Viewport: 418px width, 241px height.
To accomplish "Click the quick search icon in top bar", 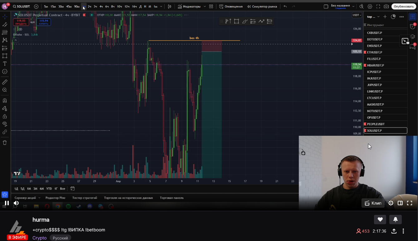I will [361, 6].
